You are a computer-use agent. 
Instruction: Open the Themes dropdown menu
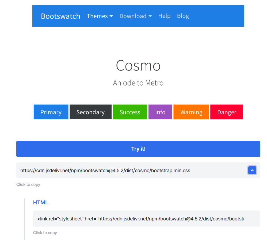(x=100, y=16)
